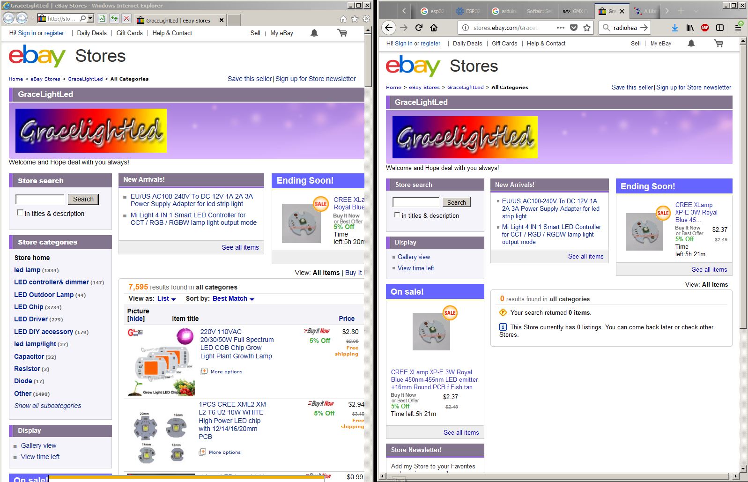Open the View as List dropdown
The image size is (748, 482).
point(166,299)
